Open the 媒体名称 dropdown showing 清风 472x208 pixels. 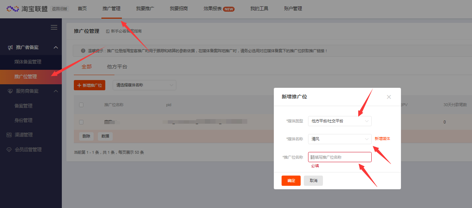pyautogui.click(x=340, y=139)
